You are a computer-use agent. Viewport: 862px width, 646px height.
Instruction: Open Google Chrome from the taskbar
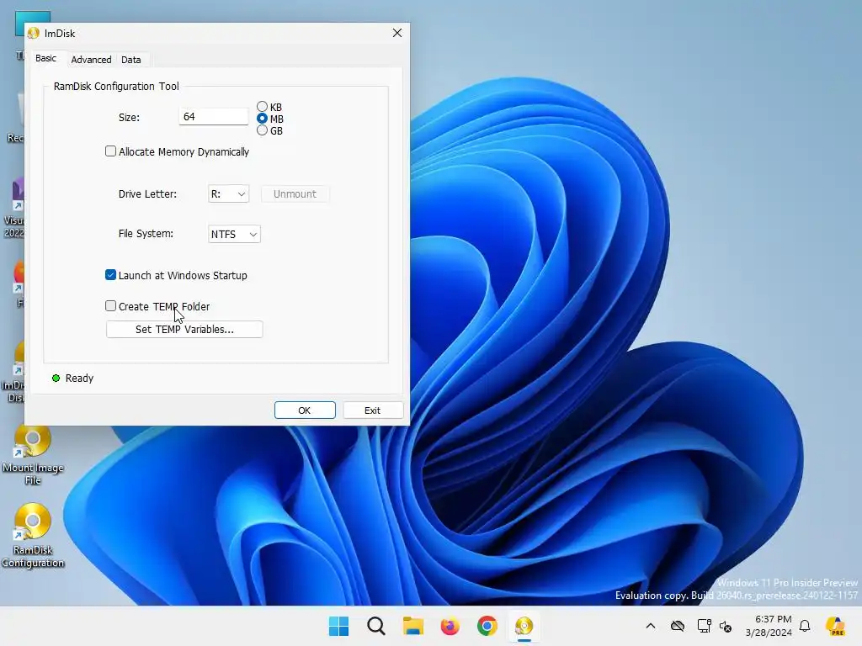click(487, 626)
